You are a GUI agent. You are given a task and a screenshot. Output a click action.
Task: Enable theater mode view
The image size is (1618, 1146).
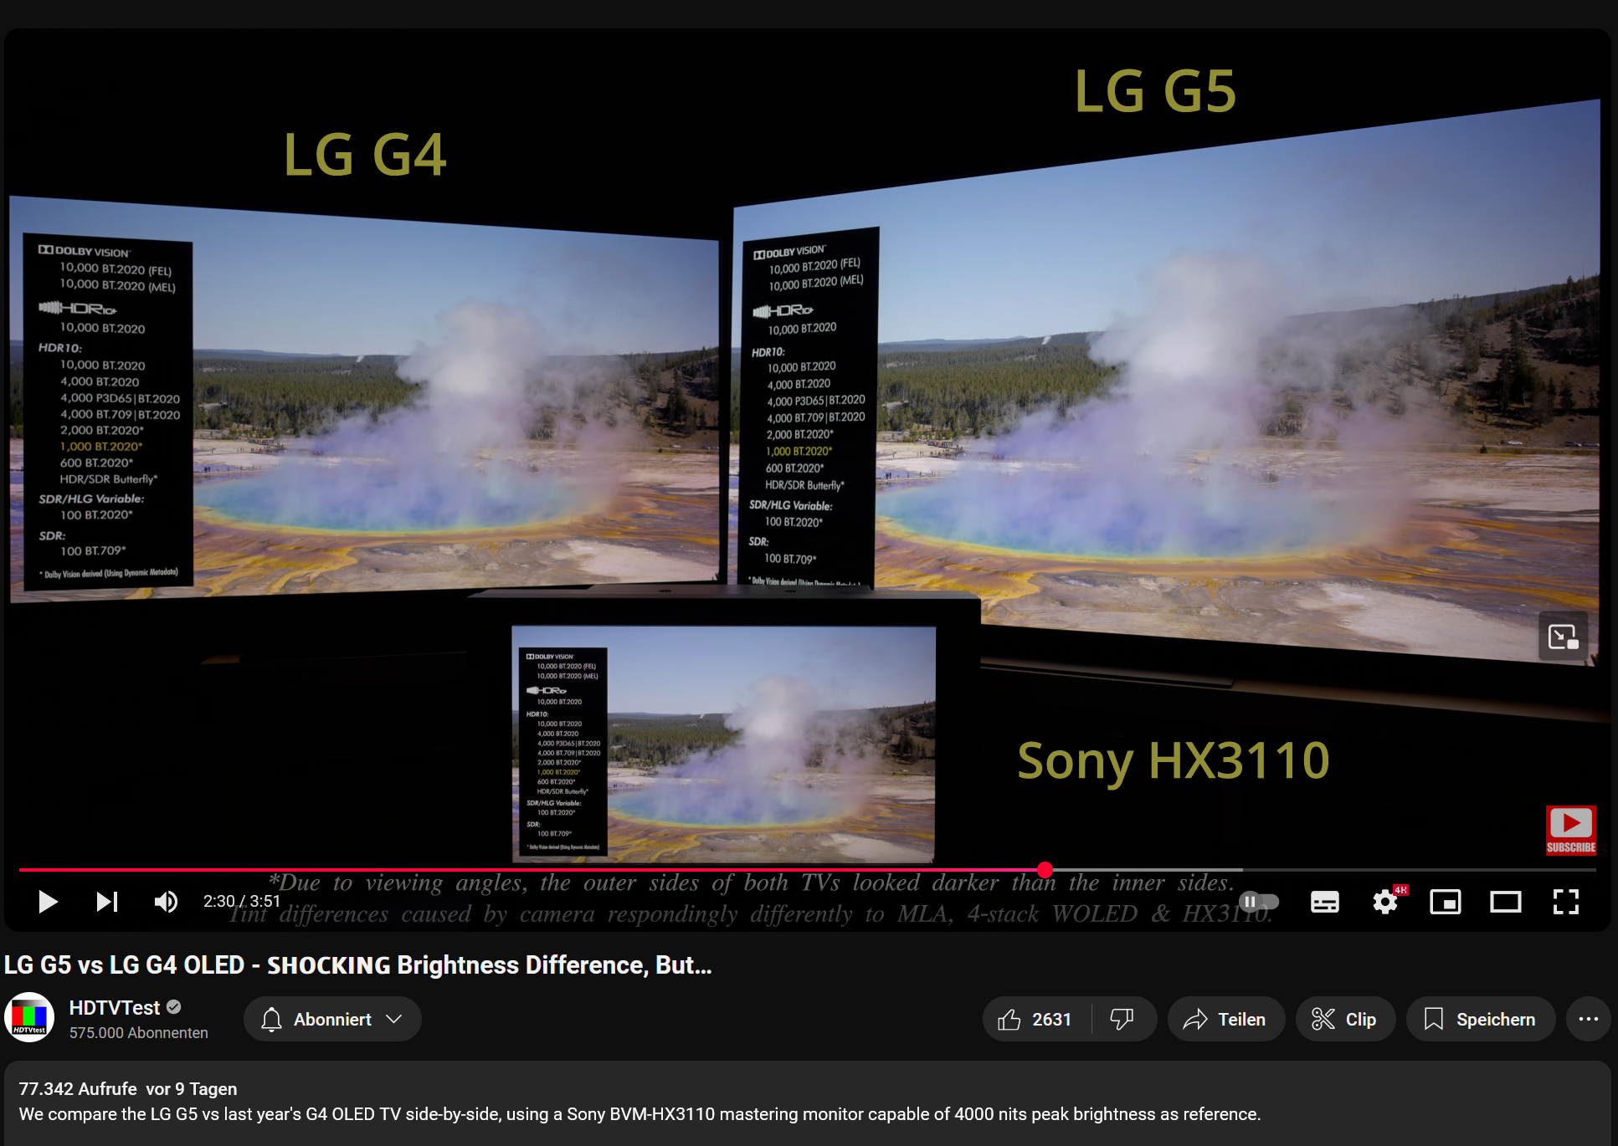click(x=1505, y=902)
